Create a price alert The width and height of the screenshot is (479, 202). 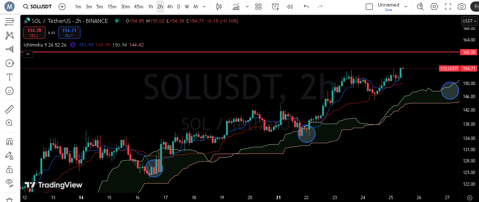click(276, 7)
